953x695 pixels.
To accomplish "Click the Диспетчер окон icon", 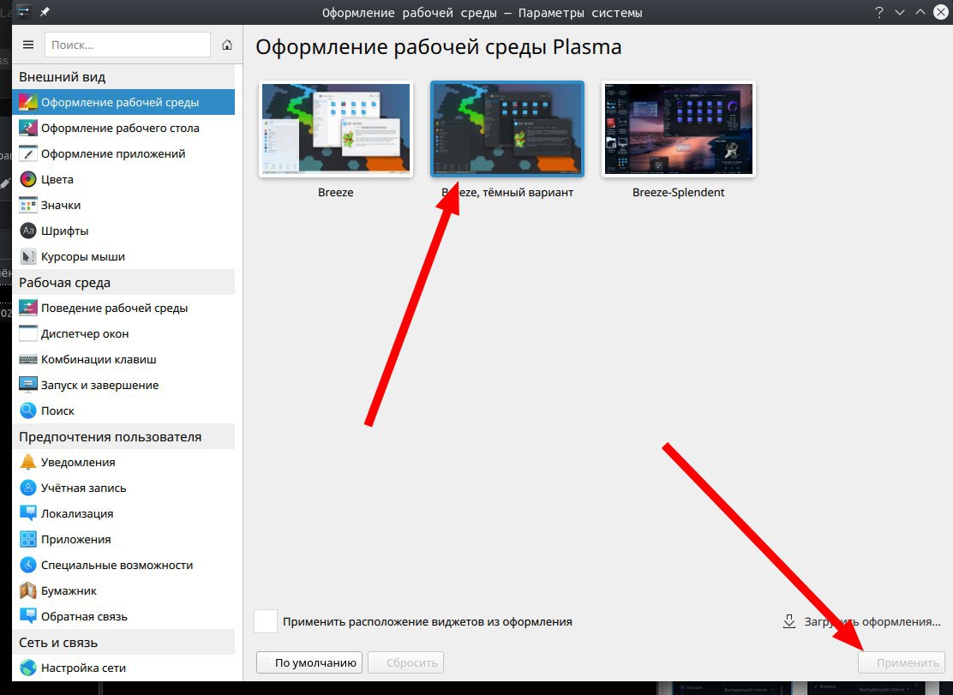I will [28, 333].
